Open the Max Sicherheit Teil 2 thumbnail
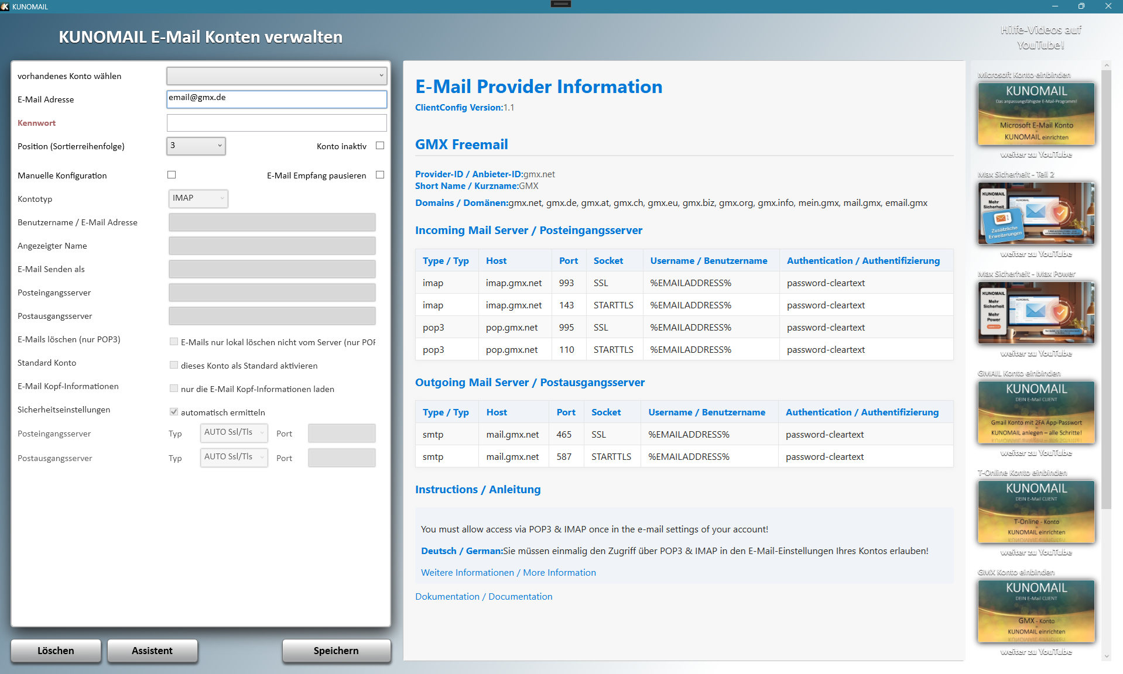This screenshot has height=674, width=1123. click(x=1036, y=214)
